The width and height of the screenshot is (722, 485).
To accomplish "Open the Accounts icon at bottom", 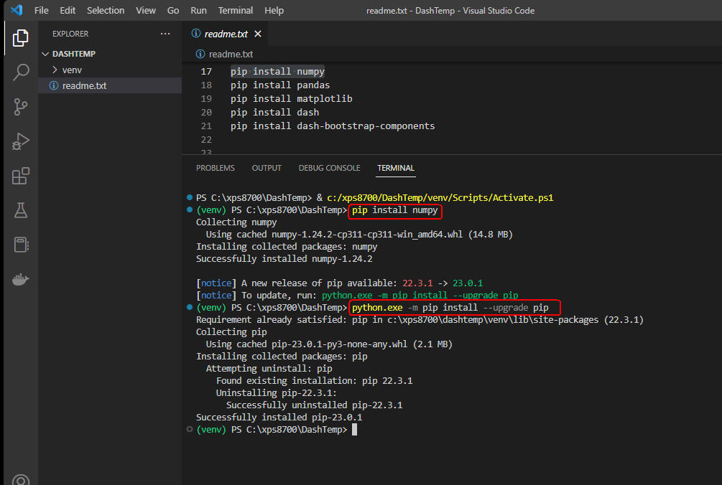I will pyautogui.click(x=20, y=479).
